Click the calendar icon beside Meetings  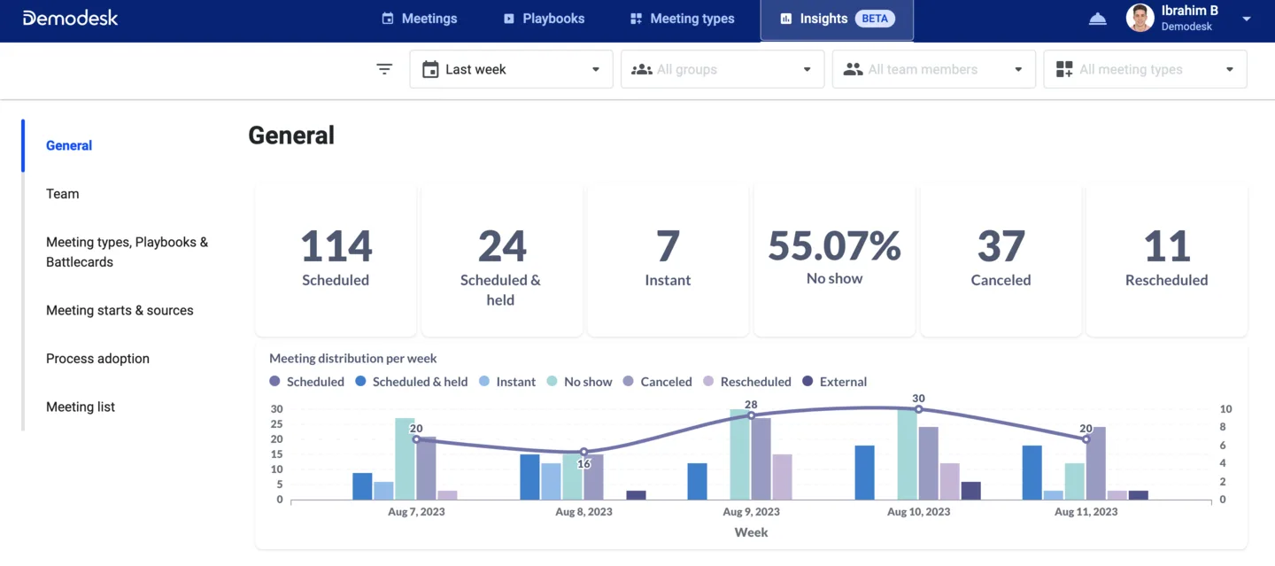click(x=387, y=19)
